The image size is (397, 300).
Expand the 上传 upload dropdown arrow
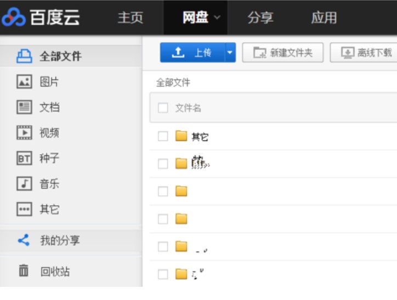coord(230,53)
